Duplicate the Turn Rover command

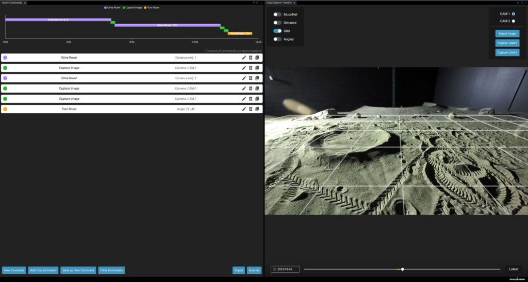coord(257,109)
